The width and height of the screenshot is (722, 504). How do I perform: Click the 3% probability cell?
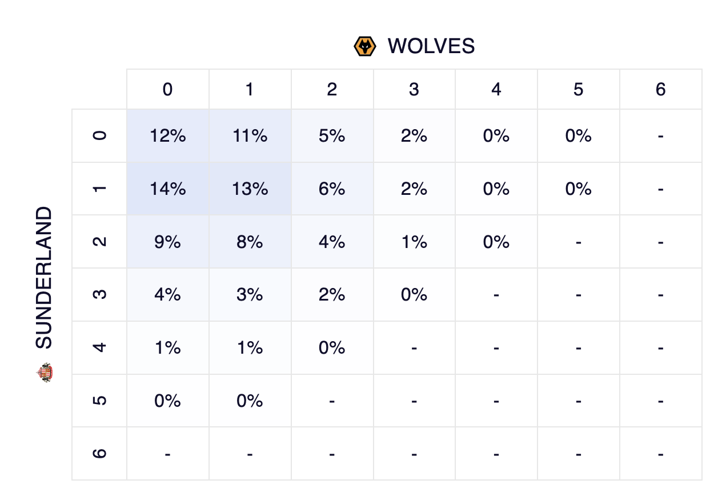click(x=250, y=295)
